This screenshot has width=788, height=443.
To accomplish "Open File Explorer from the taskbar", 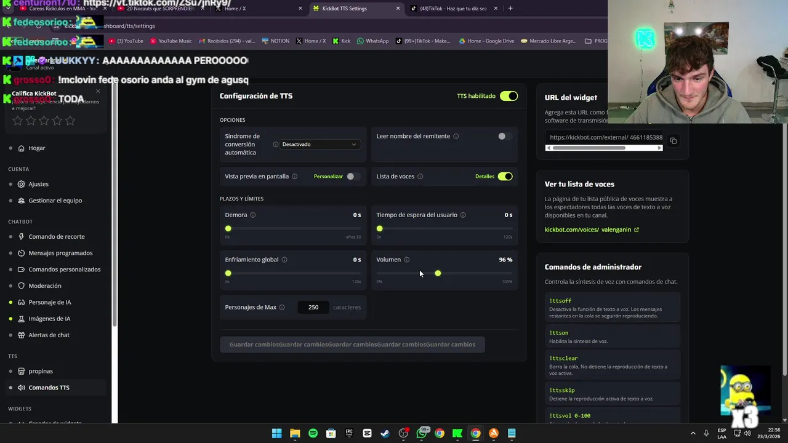I will (295, 433).
